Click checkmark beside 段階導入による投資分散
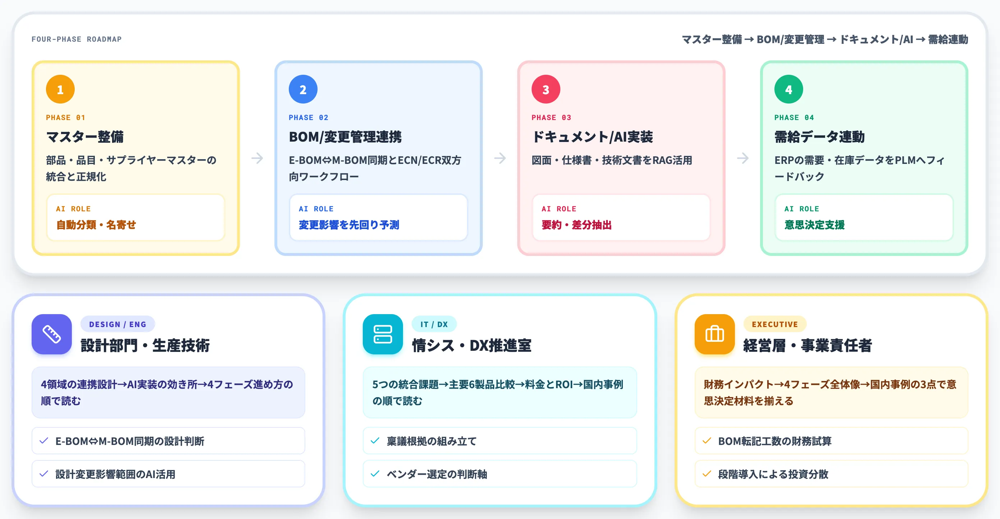This screenshot has width=1000, height=519. click(707, 474)
